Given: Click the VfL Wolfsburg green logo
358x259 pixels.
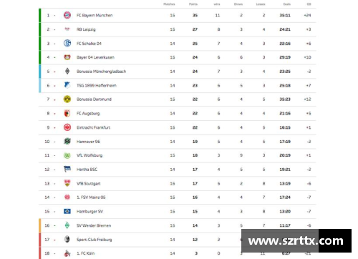Looking at the screenshot, I should pyautogui.click(x=67, y=155).
